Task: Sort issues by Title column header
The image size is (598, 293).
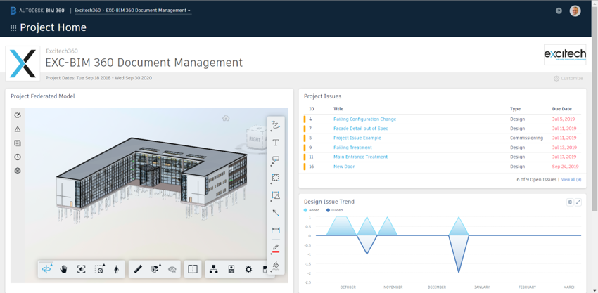Action: [x=338, y=109]
